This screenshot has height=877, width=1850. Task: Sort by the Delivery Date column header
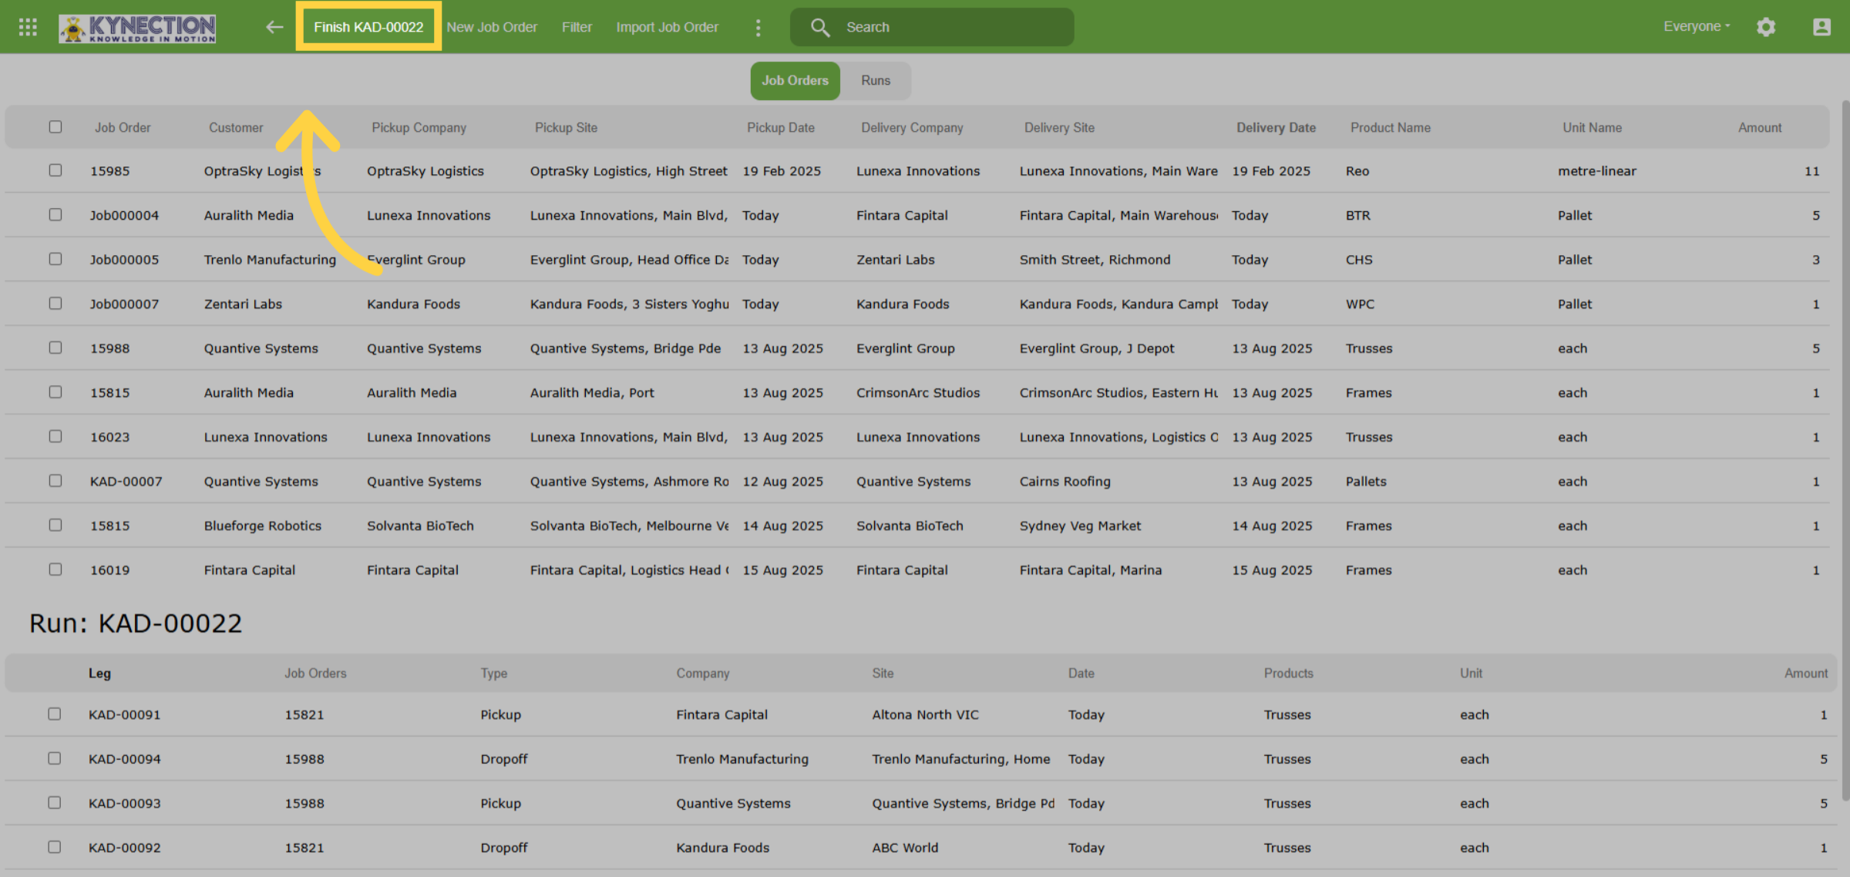pos(1276,127)
